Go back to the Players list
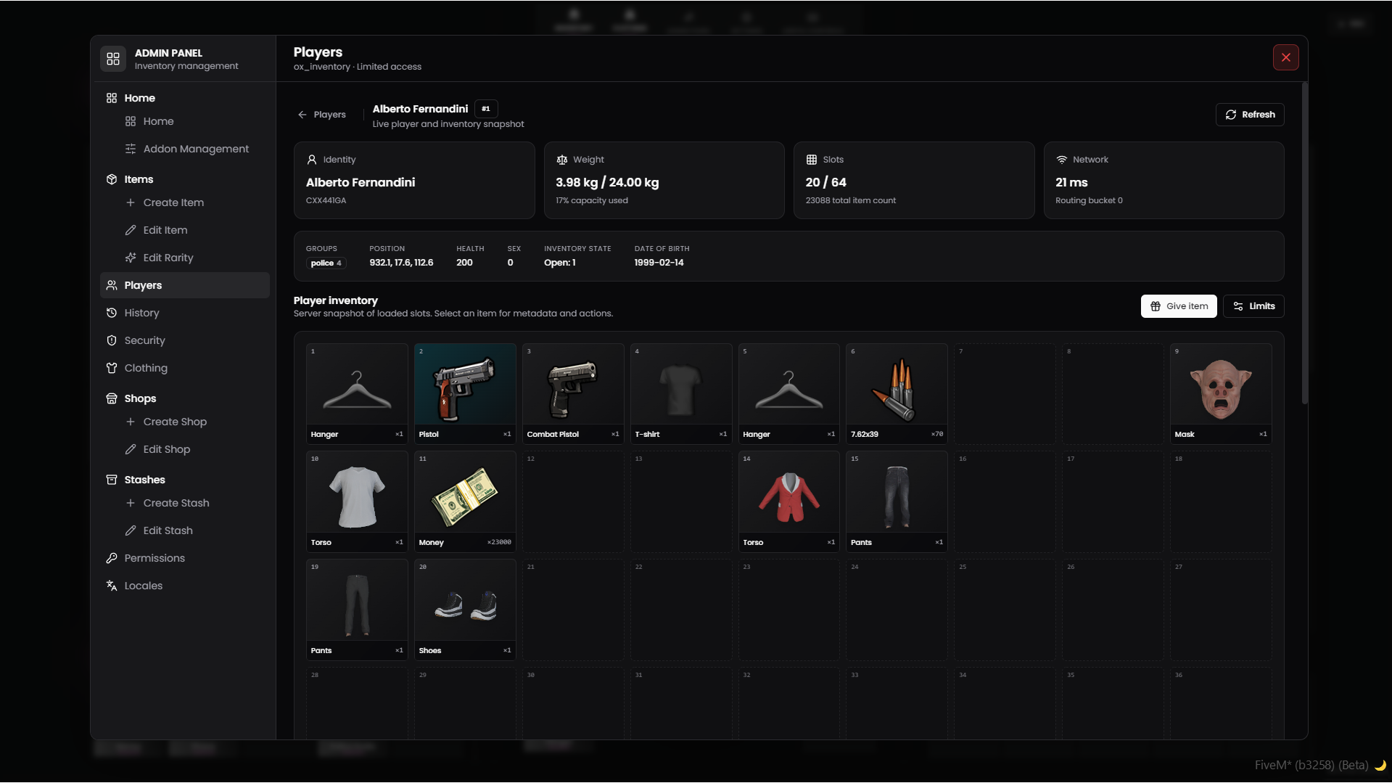This screenshot has width=1392, height=783. (x=321, y=115)
